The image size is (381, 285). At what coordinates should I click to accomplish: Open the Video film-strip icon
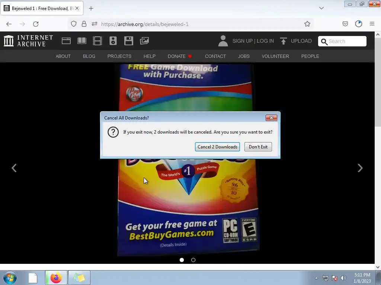tap(97, 41)
